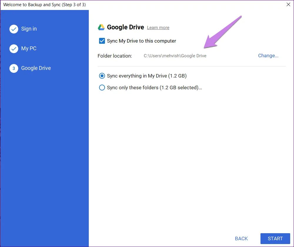Viewport: 294px width, 247px height.
Task: Close the Backup and Sync window
Action: pyautogui.click(x=288, y=4)
